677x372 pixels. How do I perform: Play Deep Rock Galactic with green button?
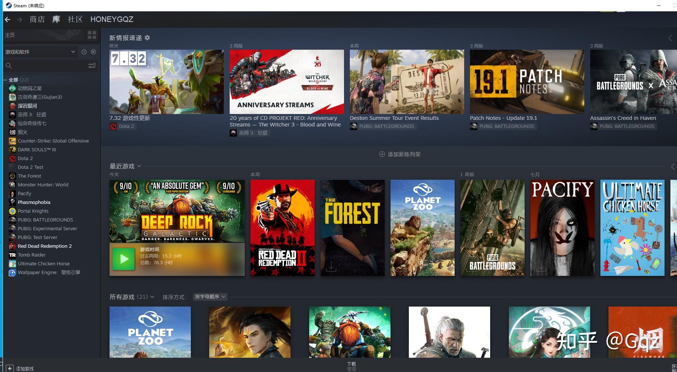[123, 259]
